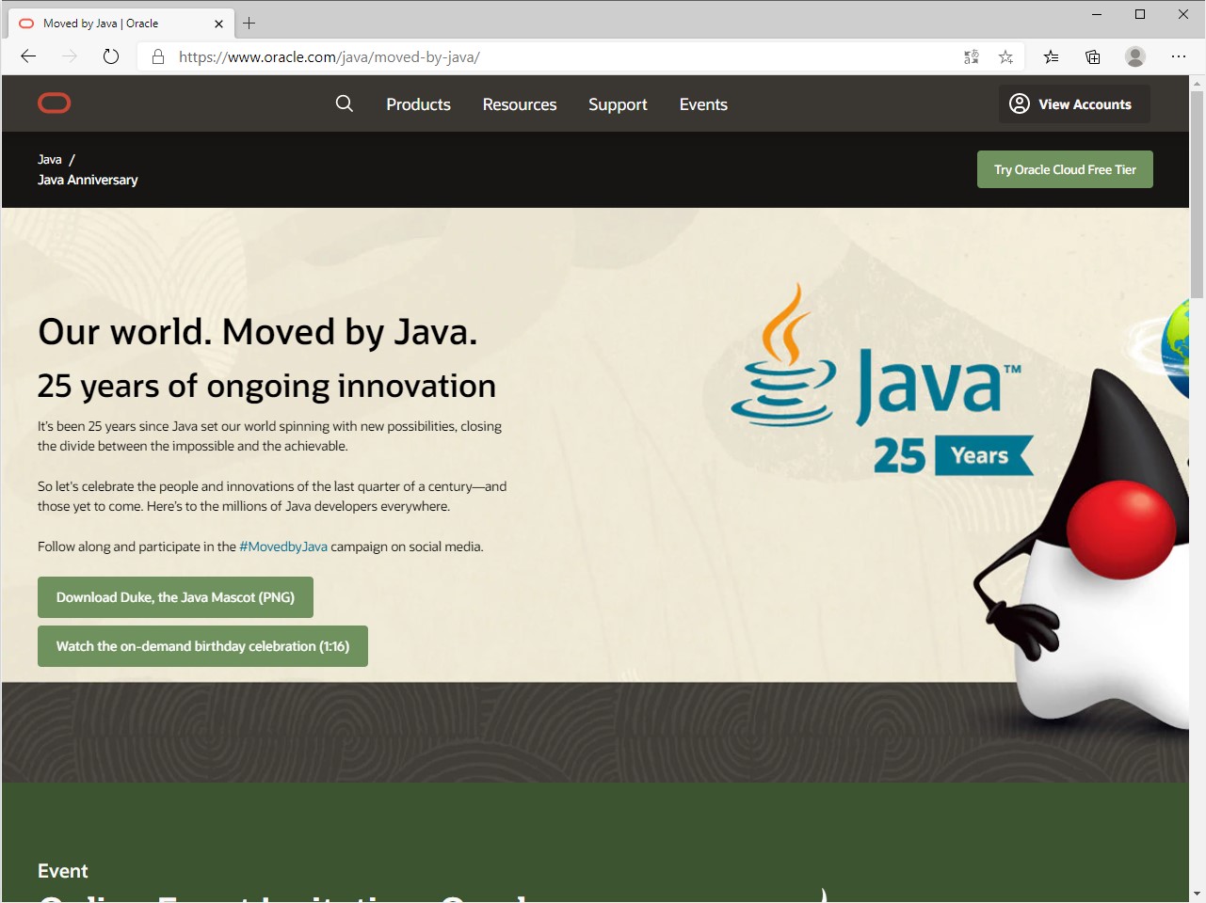
Task: Open the Collections icon in browser toolbar
Action: click(1092, 56)
